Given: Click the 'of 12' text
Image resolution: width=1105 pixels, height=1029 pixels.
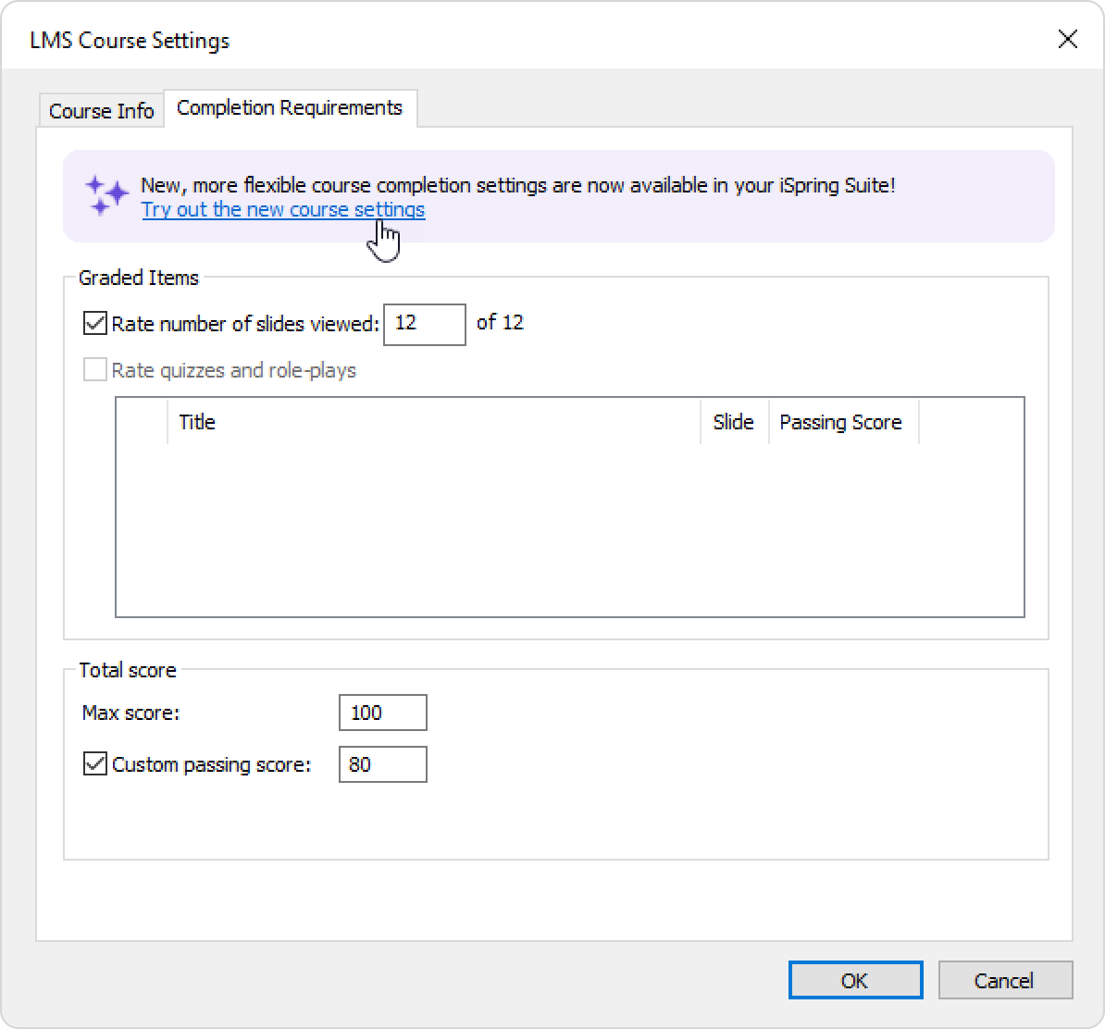Looking at the screenshot, I should tap(500, 323).
